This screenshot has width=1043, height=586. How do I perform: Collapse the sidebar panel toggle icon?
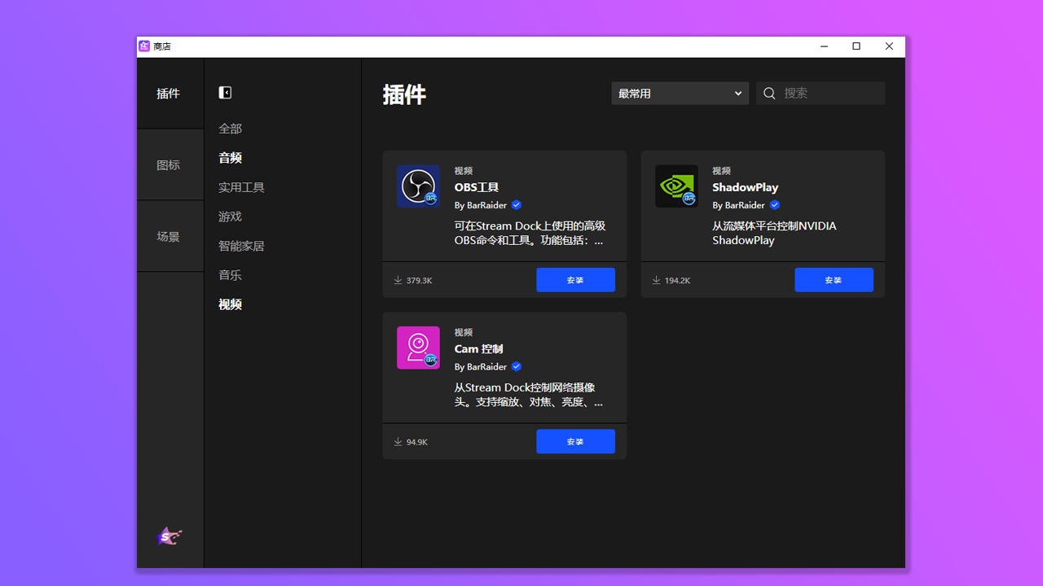pos(225,93)
